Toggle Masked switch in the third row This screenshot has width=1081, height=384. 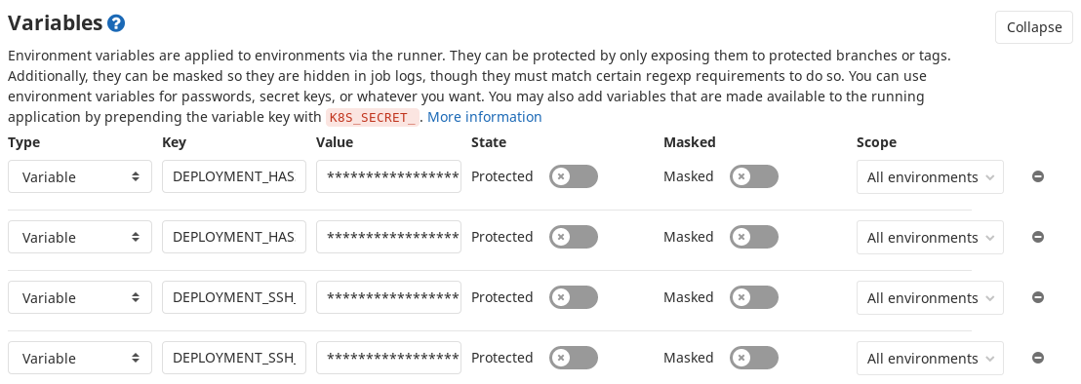(x=754, y=298)
